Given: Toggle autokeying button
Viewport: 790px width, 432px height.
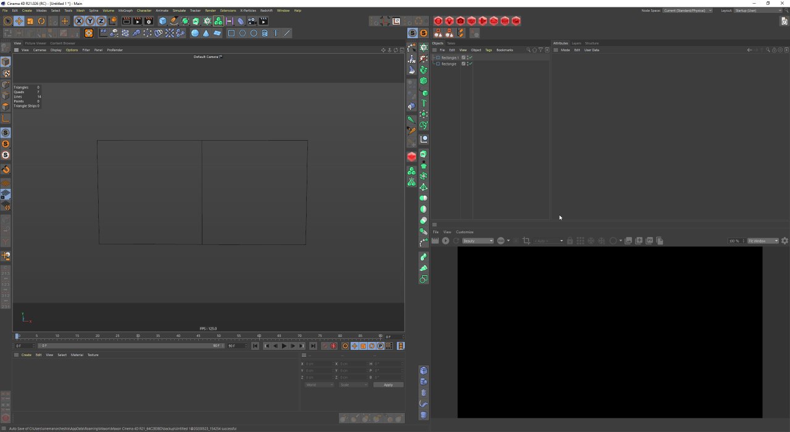Looking at the screenshot, I should (x=334, y=346).
